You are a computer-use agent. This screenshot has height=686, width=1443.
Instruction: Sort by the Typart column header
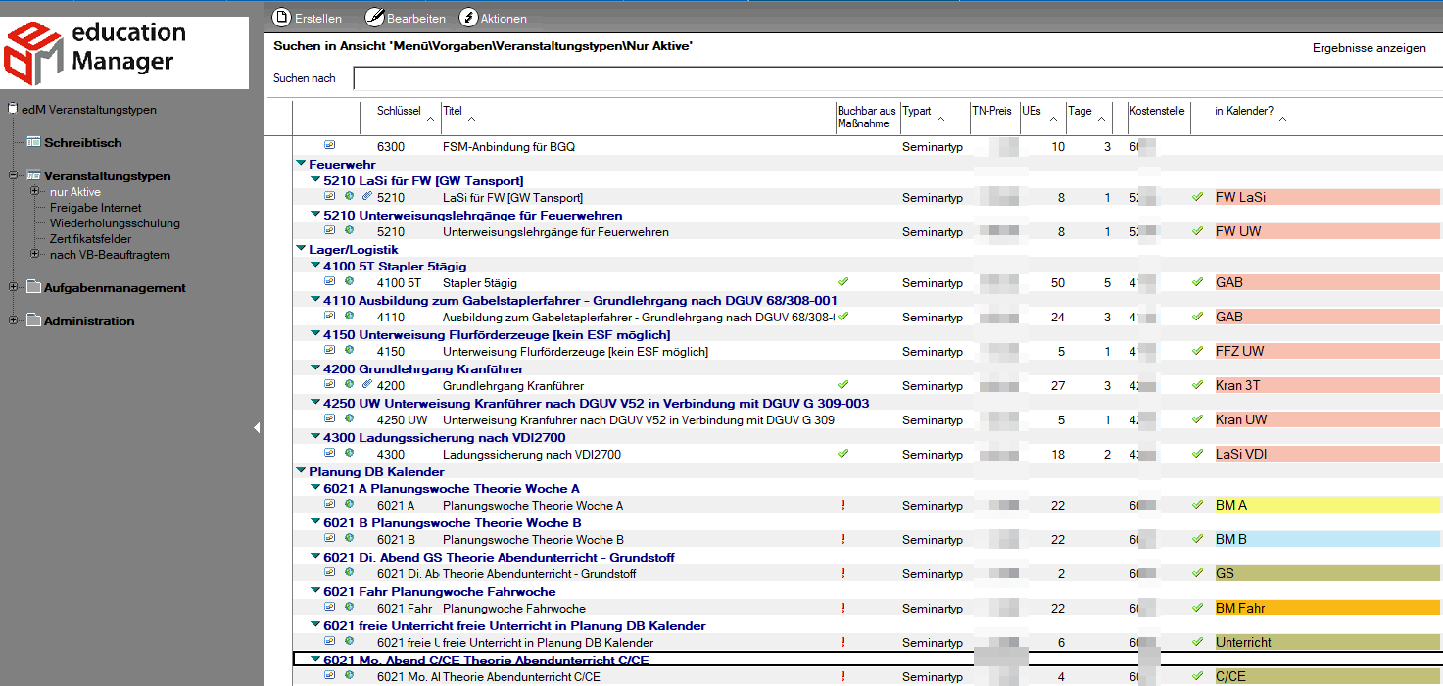(x=917, y=111)
